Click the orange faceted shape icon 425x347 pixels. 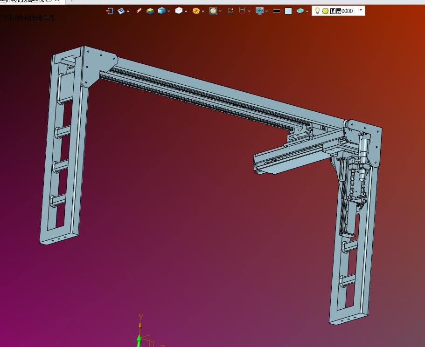coord(196,11)
